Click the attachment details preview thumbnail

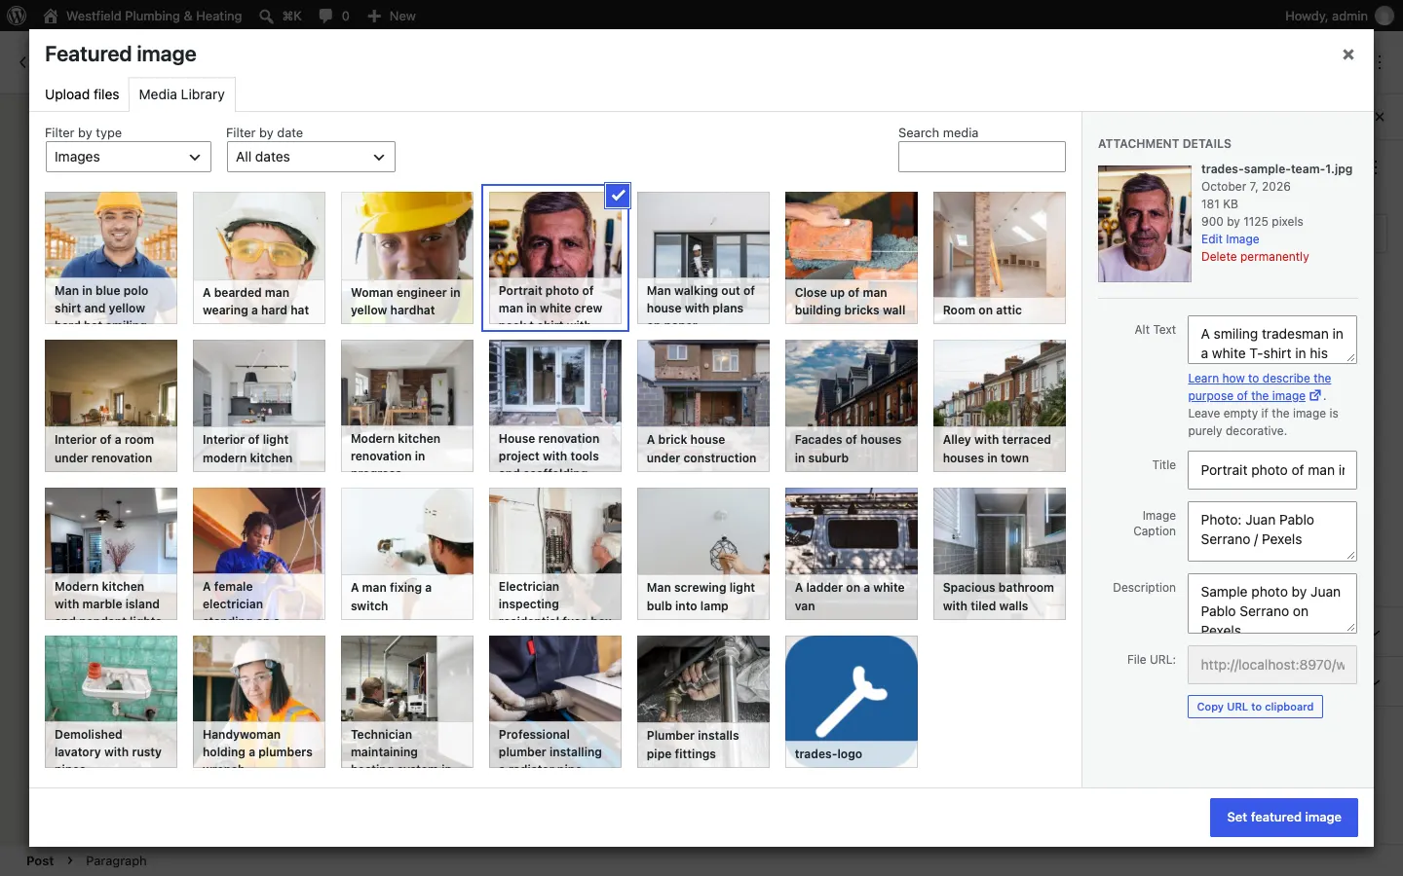point(1145,224)
